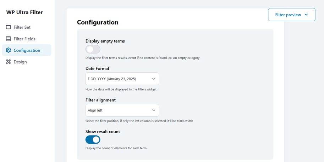324x162 pixels.
Task: Open the Filter preview dropdown button
Action: pyautogui.click(x=291, y=15)
